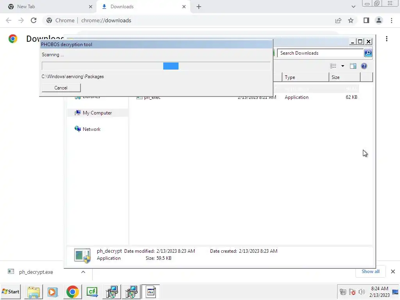Screen dimensions: 400x300
Task: Click the Application type cell
Action: point(296,97)
